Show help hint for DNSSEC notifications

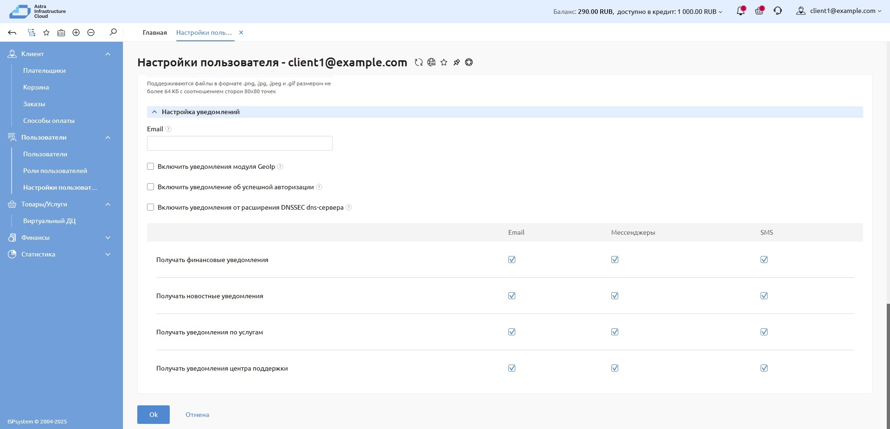click(x=349, y=207)
